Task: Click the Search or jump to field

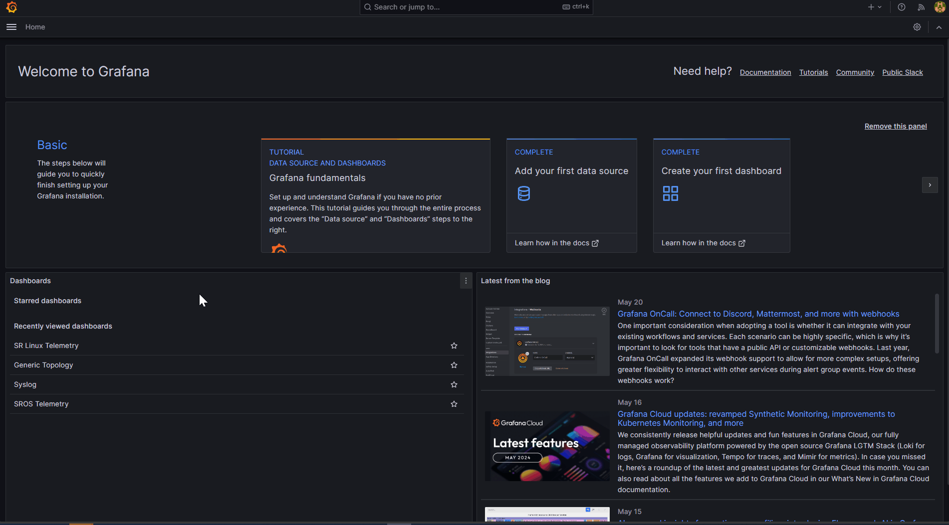Action: pyautogui.click(x=476, y=7)
